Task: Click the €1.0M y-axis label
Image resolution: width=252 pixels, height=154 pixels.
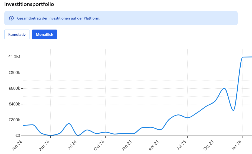Action: (14, 57)
